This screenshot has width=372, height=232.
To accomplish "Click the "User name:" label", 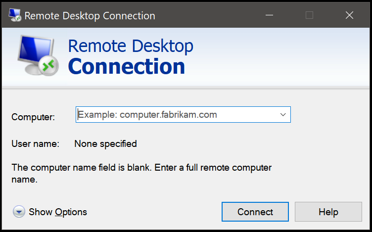I will click(x=36, y=144).
